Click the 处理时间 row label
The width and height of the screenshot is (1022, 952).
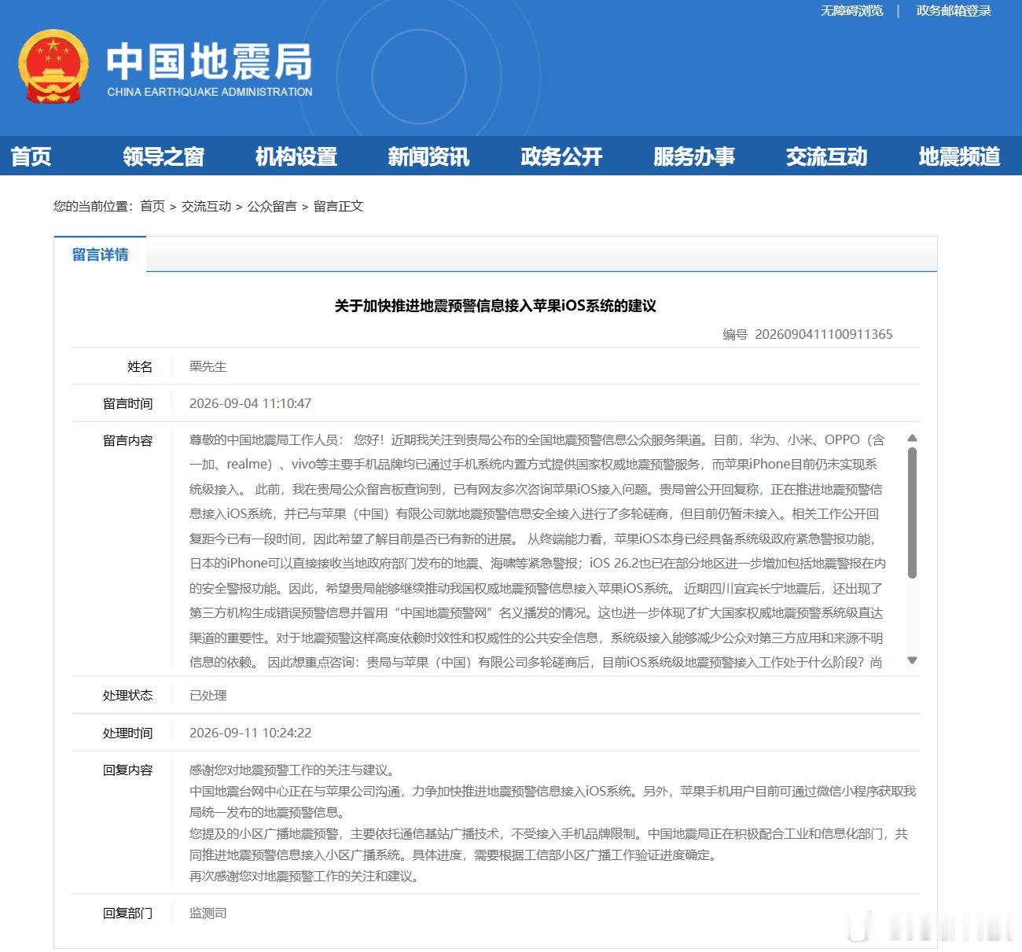pyautogui.click(x=127, y=733)
